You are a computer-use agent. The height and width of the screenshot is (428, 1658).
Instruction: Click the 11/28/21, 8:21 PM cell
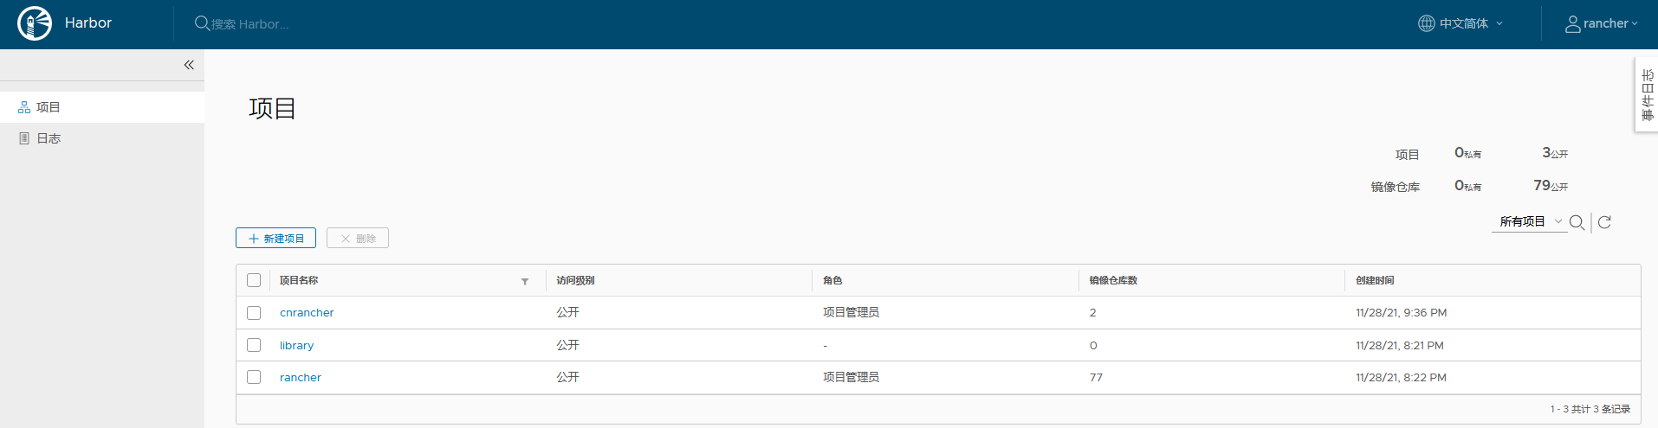tap(1399, 346)
